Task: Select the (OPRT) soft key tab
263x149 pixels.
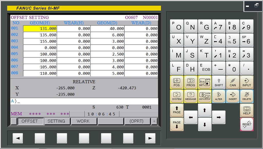Action: coord(137,121)
